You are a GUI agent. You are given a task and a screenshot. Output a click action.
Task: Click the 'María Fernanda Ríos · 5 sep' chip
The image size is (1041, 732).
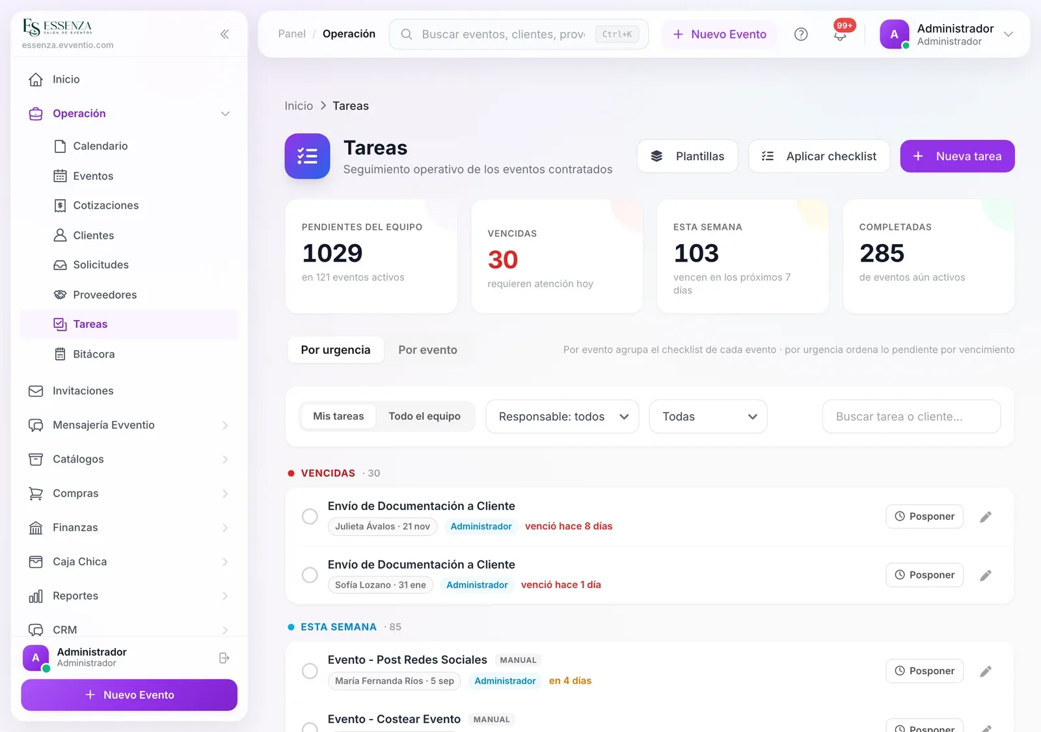coord(394,681)
